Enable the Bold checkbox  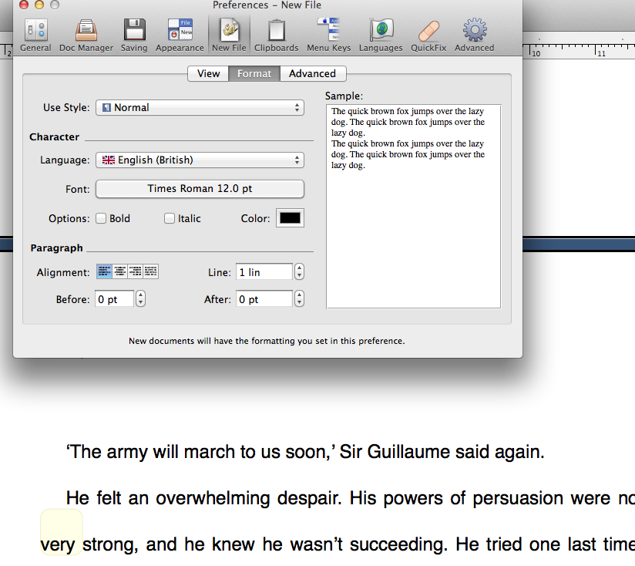tap(101, 219)
